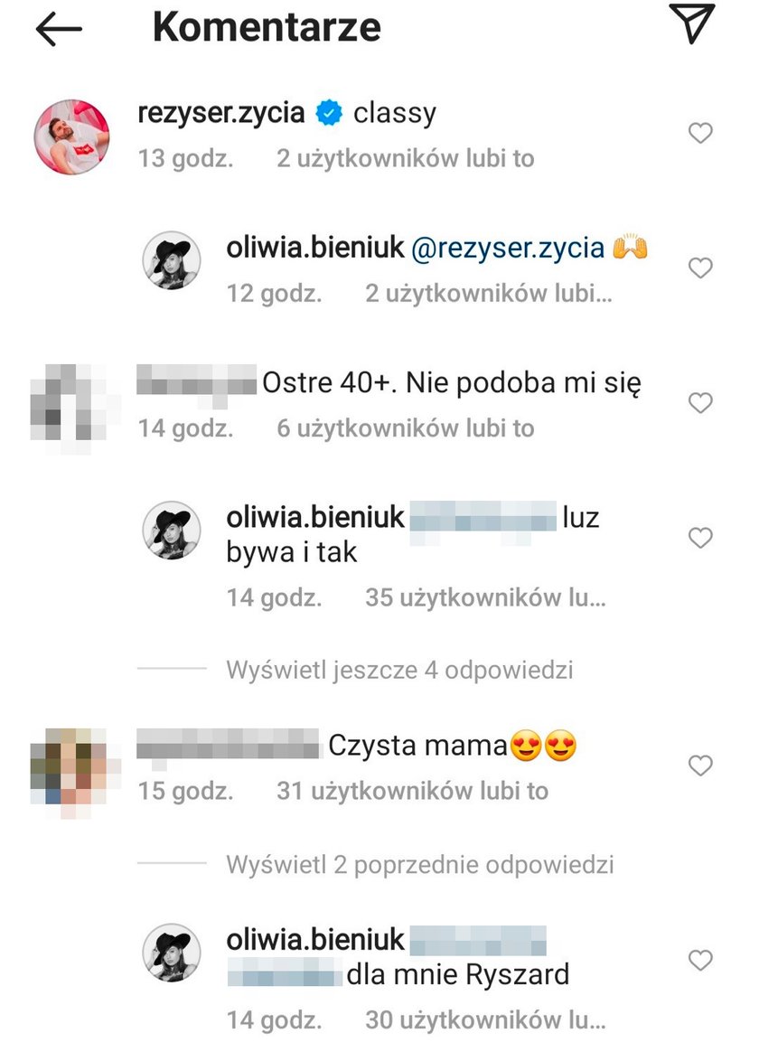
Task: Open the rezyser.zycia username link
Action: click(221, 112)
